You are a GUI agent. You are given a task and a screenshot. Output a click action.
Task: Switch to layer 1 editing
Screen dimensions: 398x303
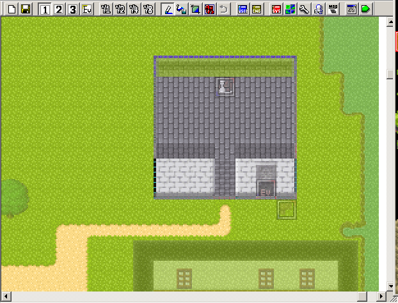coord(45,9)
